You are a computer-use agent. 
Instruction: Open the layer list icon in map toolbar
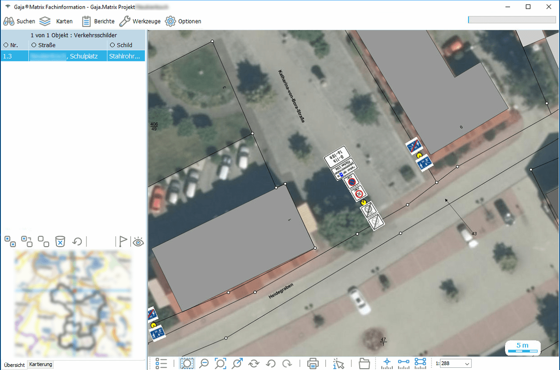pos(161,363)
